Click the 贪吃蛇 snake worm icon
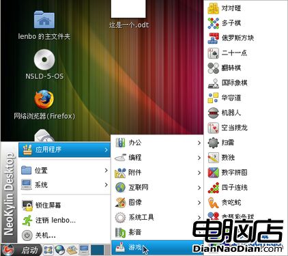The image size is (288, 256). tap(214, 202)
